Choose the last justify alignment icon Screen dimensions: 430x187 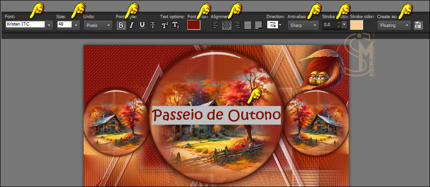[258, 25]
